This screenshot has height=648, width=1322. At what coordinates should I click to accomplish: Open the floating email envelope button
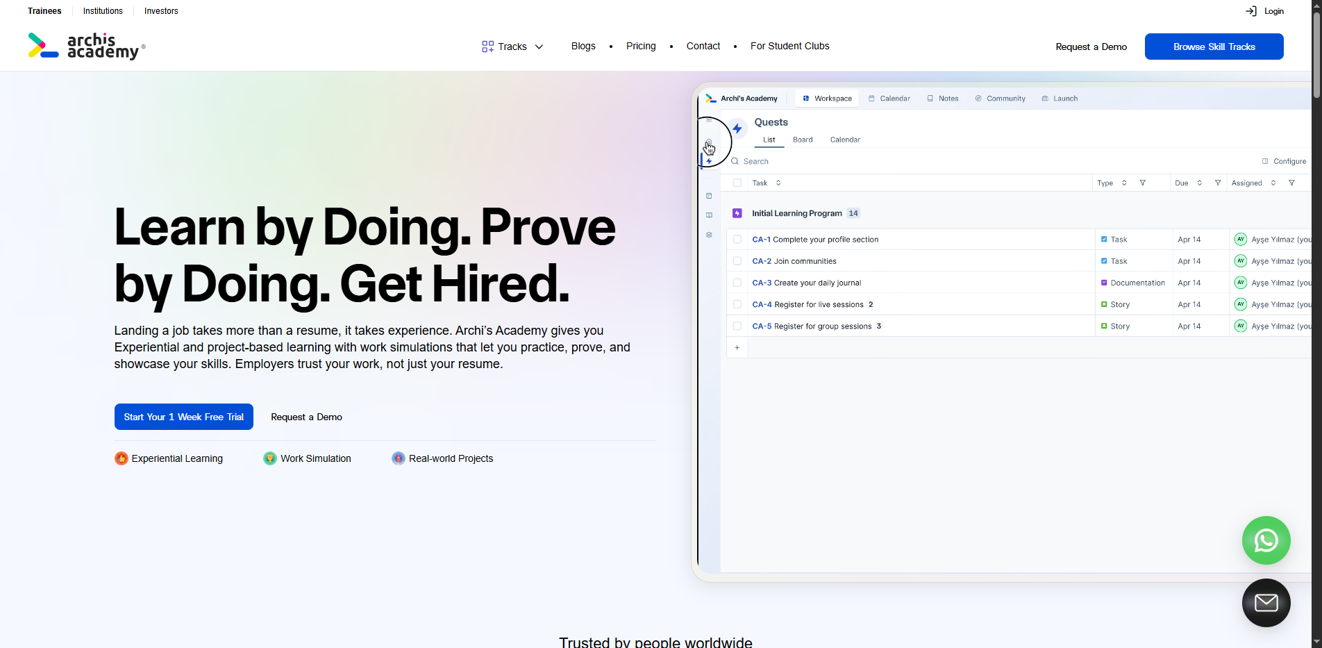point(1266,603)
